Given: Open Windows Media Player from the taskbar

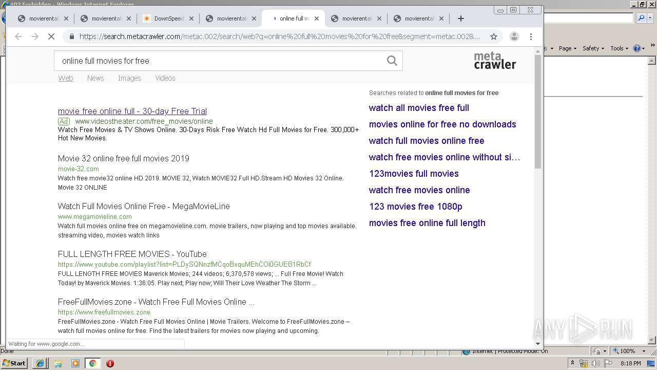Looking at the screenshot, I should (75, 363).
